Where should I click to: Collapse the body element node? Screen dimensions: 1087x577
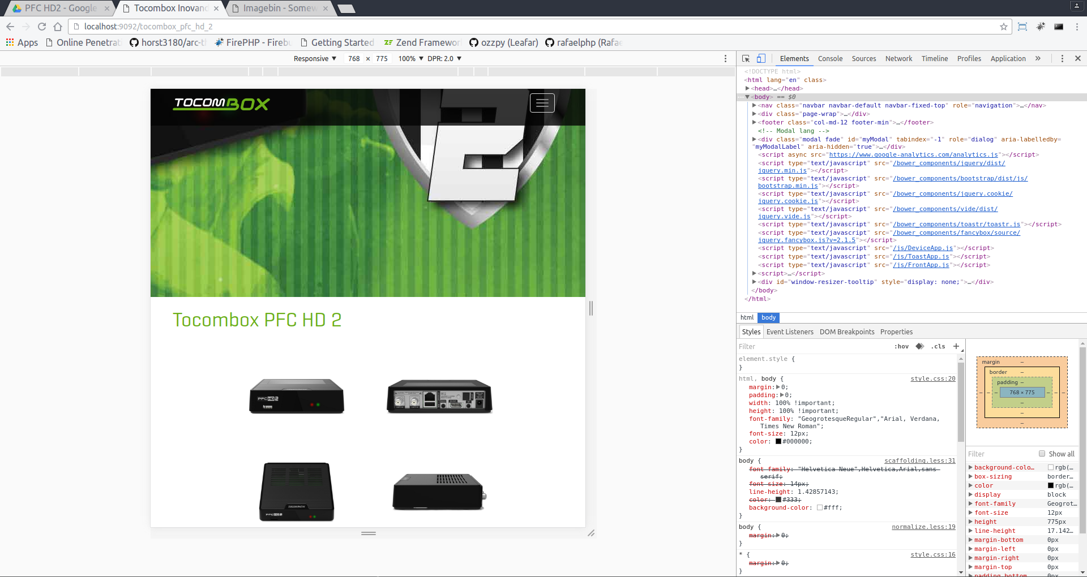[x=747, y=97]
